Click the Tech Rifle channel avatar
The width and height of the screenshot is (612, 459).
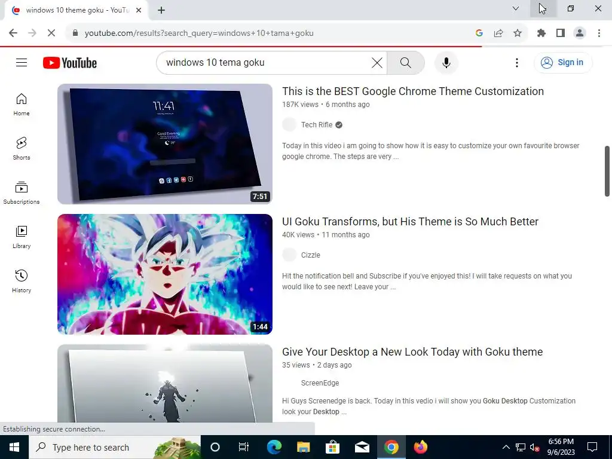click(289, 125)
